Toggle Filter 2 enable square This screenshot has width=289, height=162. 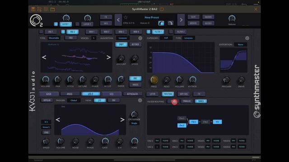coord(171,31)
